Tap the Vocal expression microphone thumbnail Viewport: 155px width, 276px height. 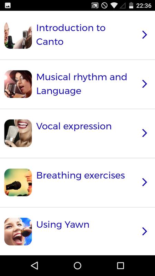coord(18,133)
